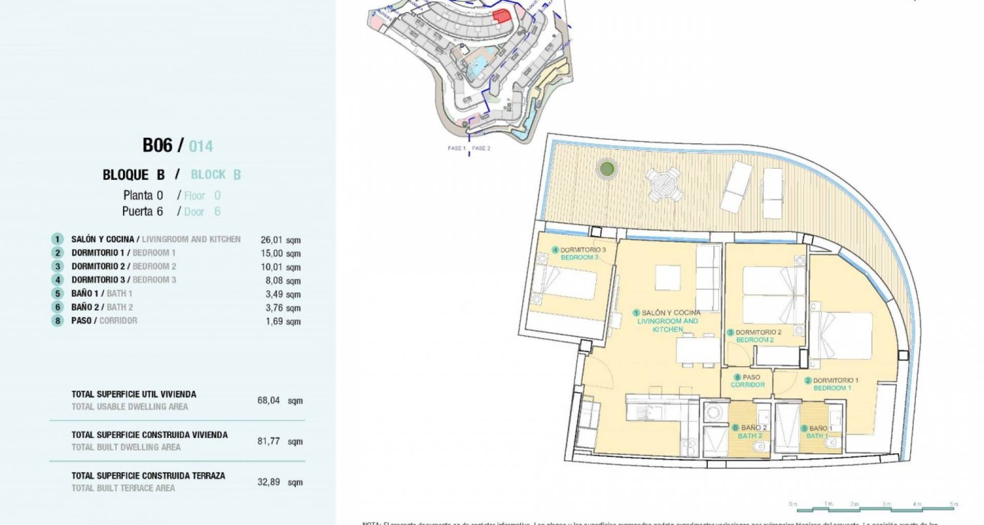Click the metre scale bar
Screen dimensions: 984x525
tap(875, 509)
